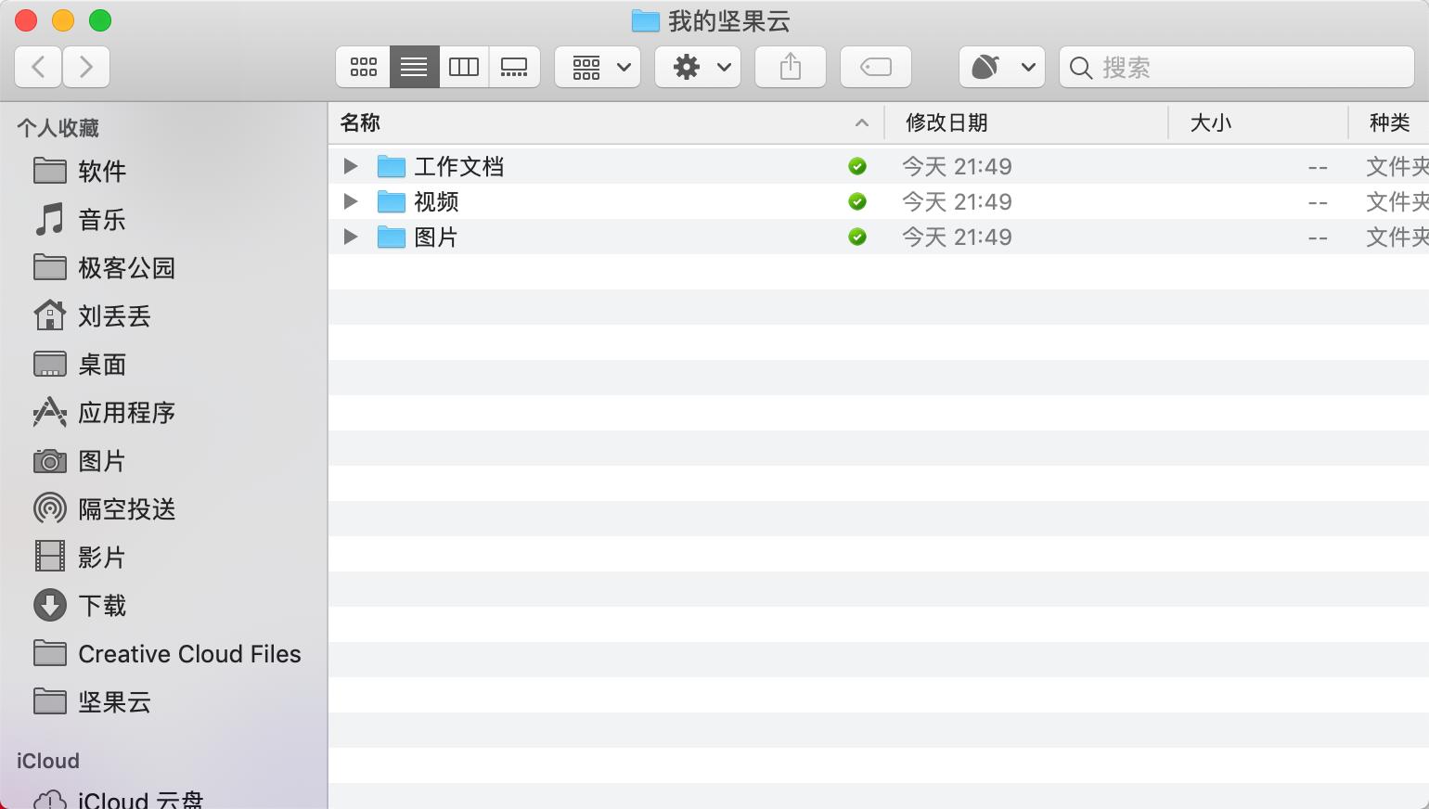Click the camera icon beside 图片
Screen dimensions: 1429x809
pos(49,461)
